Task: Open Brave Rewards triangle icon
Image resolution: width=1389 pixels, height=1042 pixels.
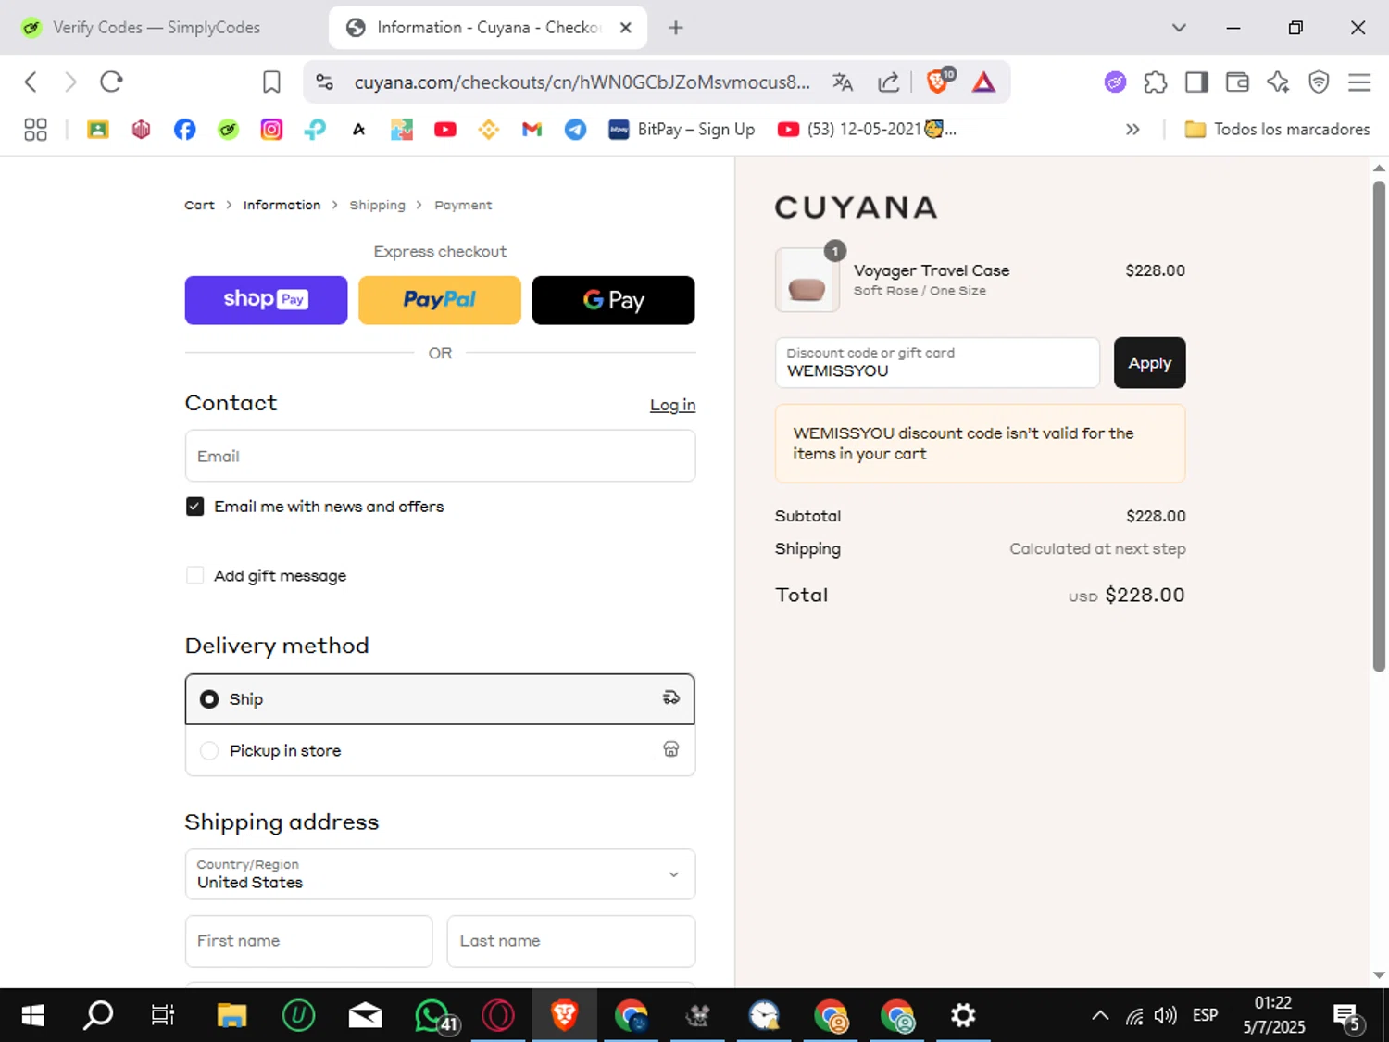Action: pos(983,82)
